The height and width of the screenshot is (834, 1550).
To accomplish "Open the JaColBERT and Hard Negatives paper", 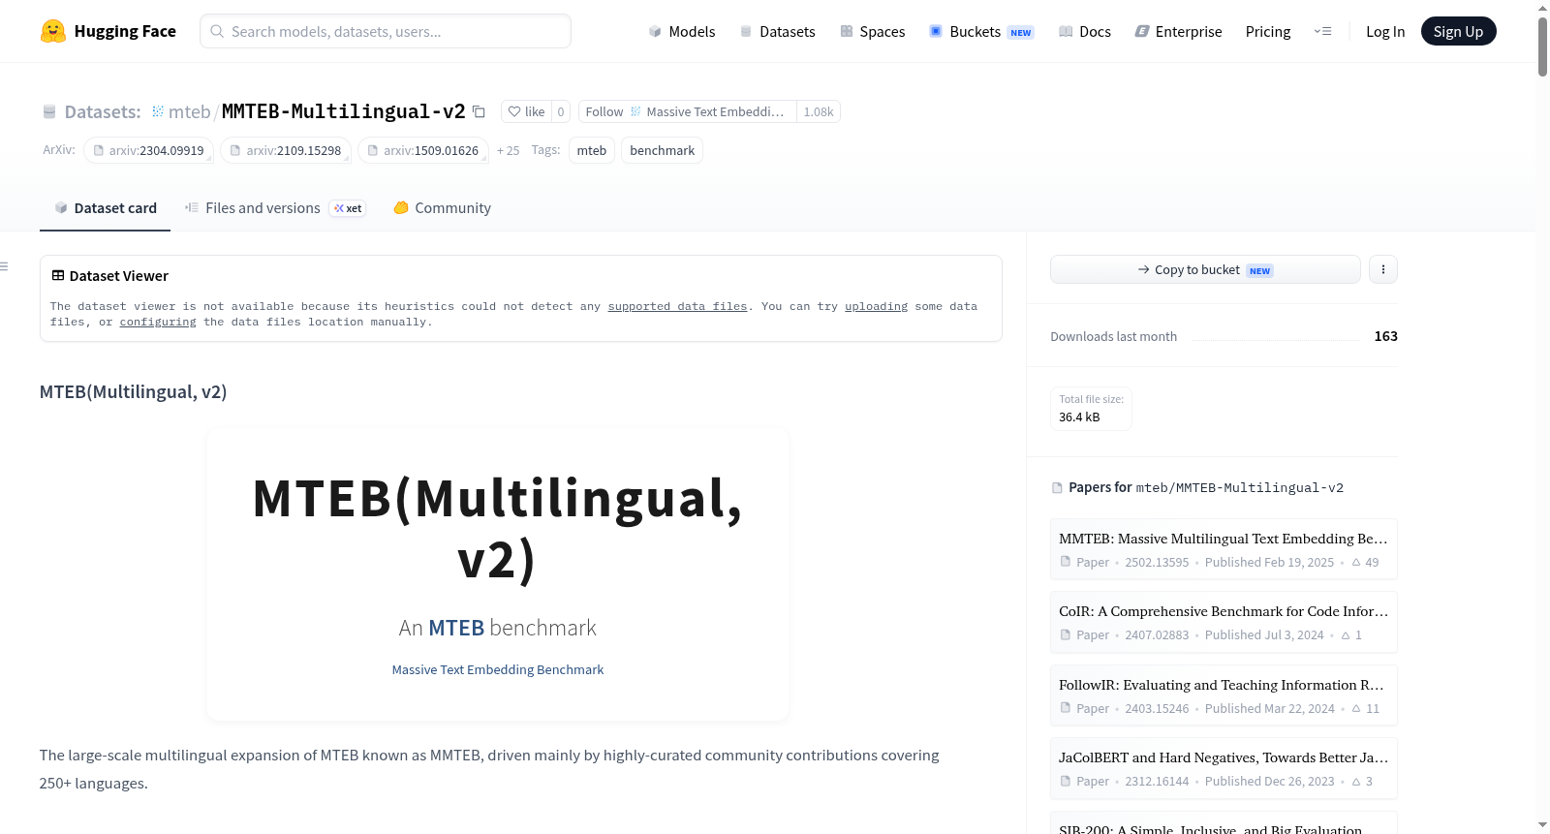I will click(x=1224, y=768).
